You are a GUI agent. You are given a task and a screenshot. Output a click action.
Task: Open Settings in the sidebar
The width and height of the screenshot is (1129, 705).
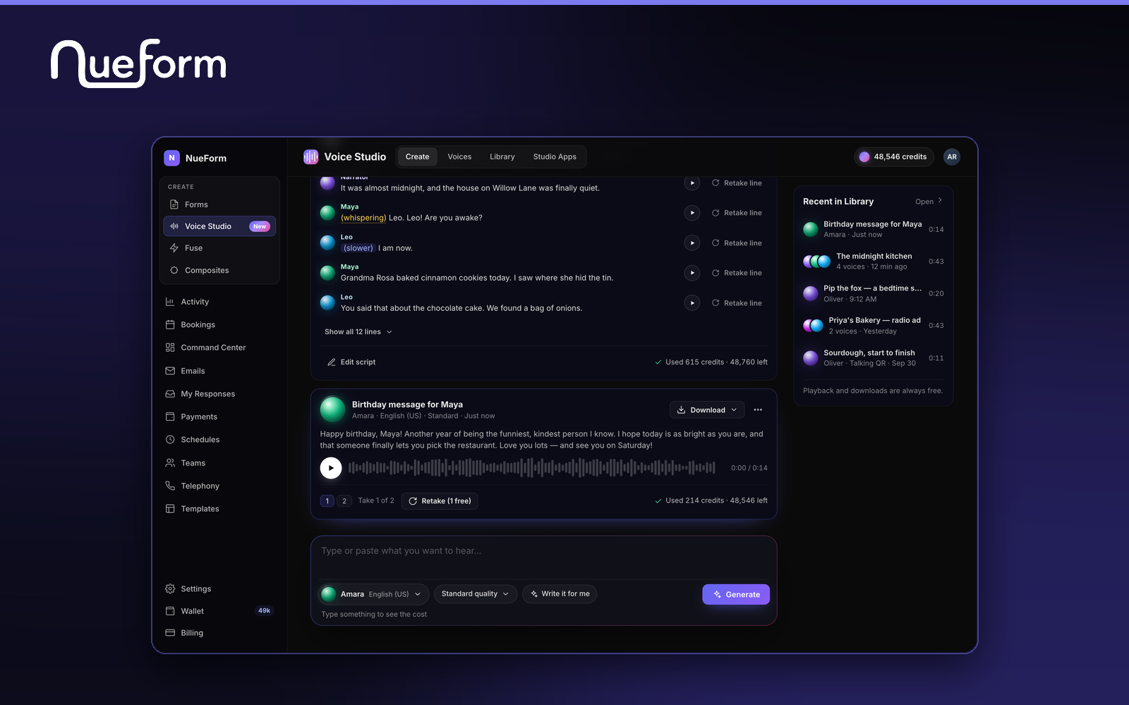pos(219,589)
